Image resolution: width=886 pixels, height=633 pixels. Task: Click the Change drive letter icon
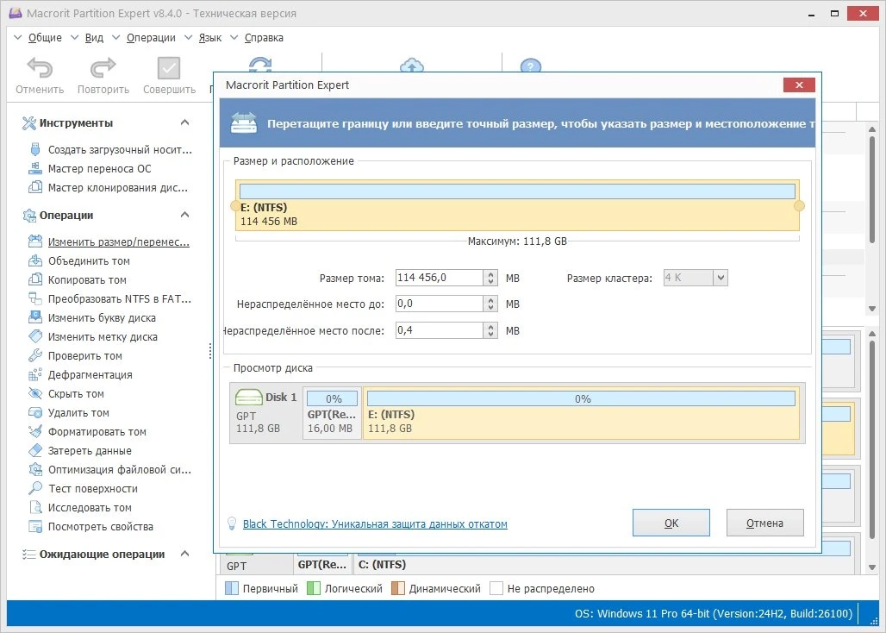[35, 317]
